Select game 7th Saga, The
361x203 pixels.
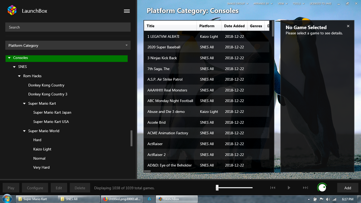tap(207, 69)
